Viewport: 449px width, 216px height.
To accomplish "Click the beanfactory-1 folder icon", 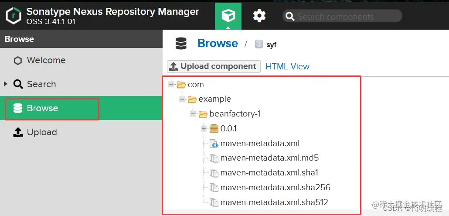I will 203,114.
